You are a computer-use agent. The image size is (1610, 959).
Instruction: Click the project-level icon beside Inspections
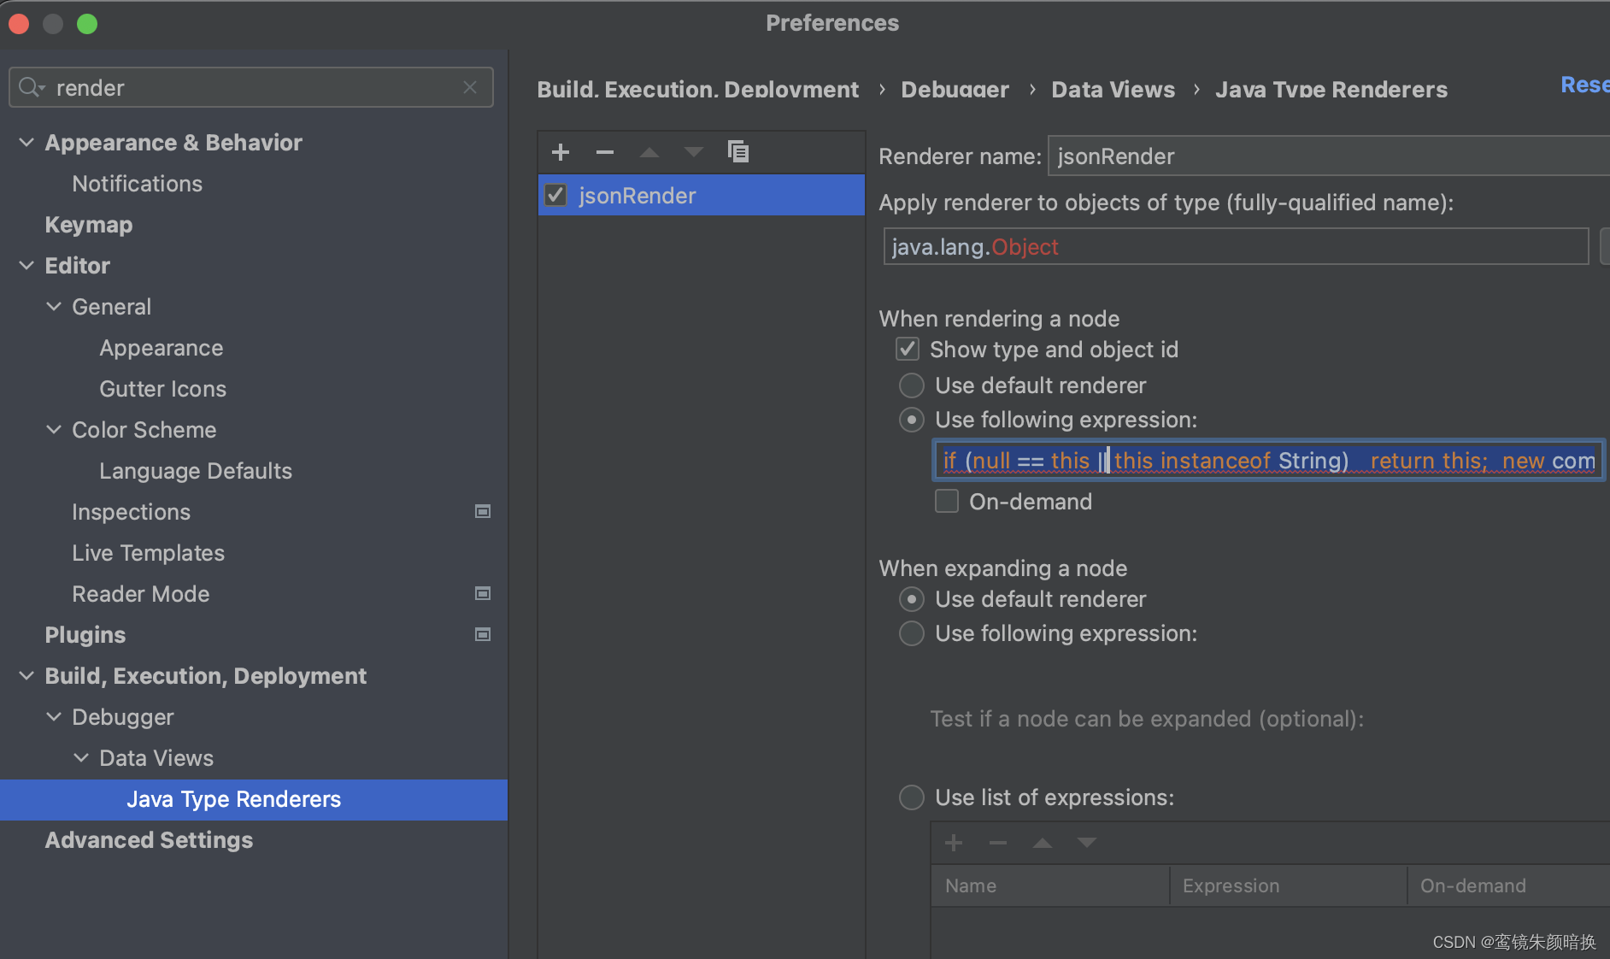pos(483,511)
